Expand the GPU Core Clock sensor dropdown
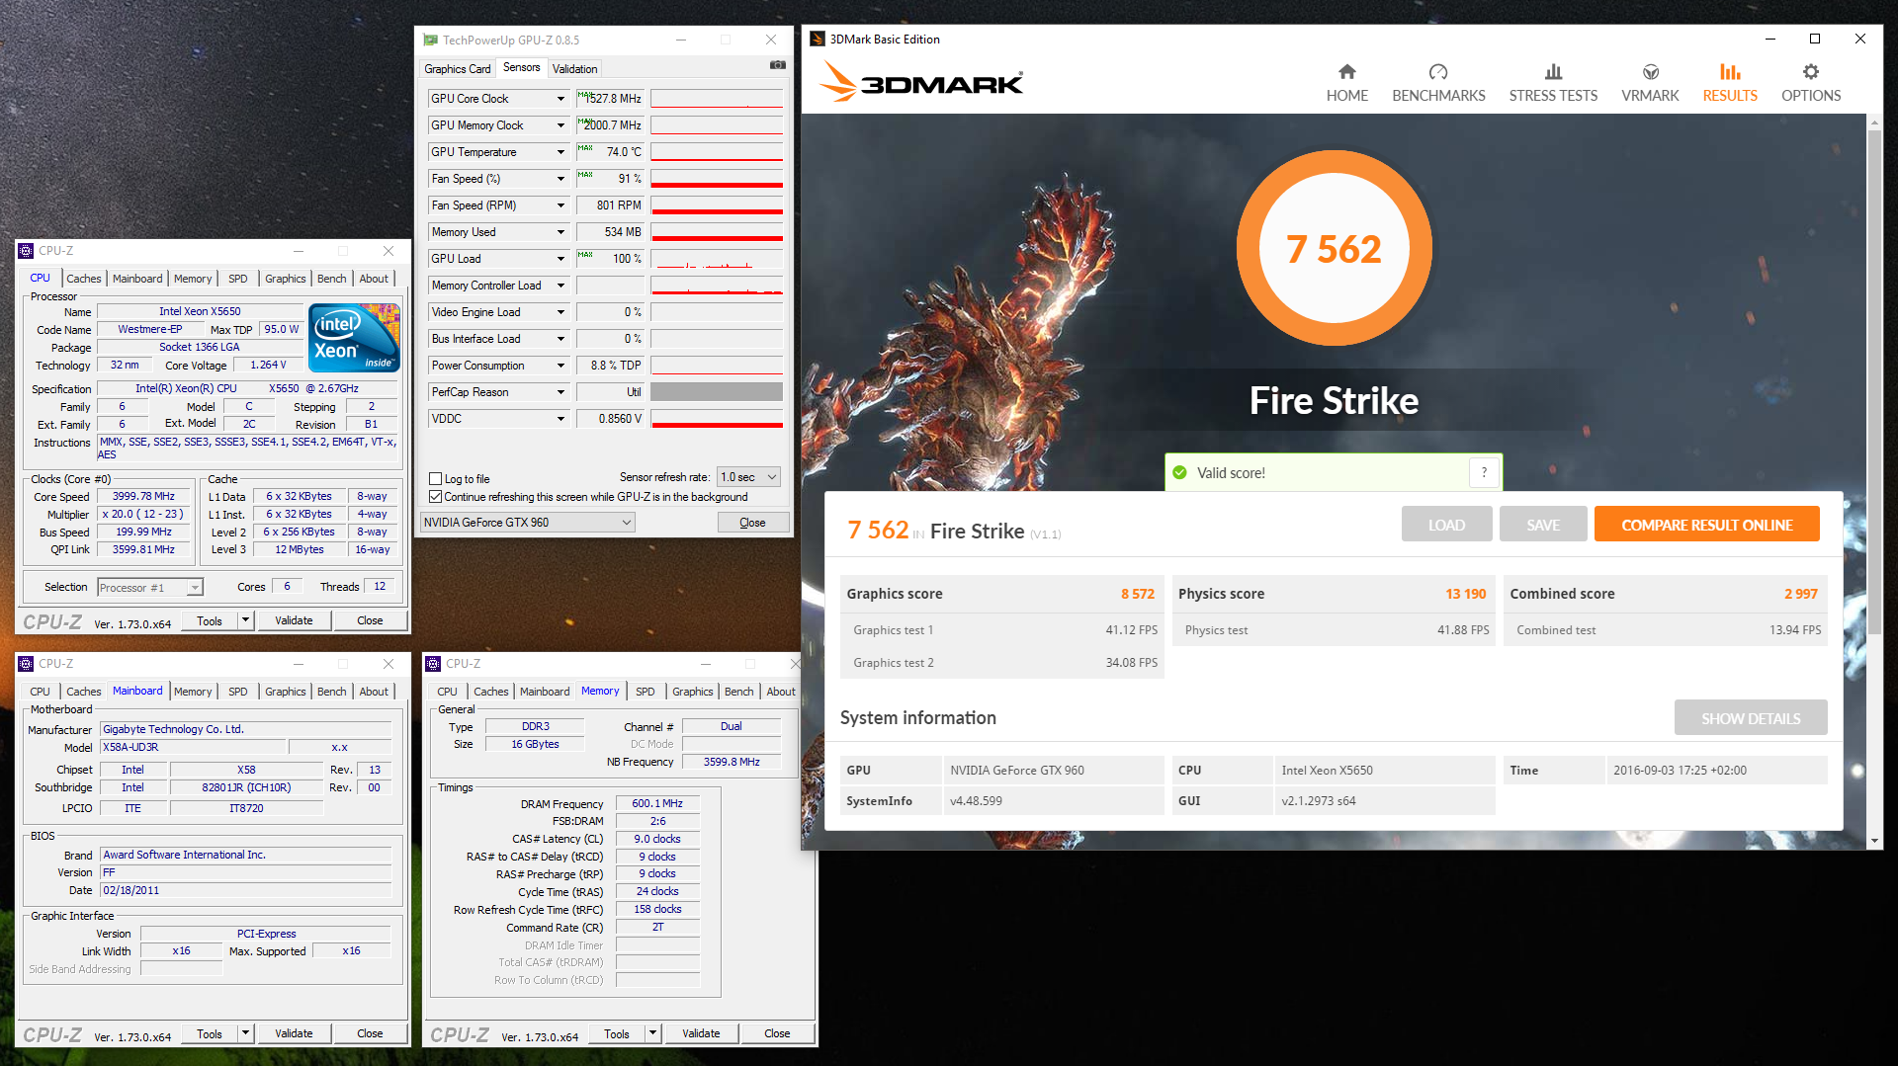1898x1066 pixels. pyautogui.click(x=561, y=99)
